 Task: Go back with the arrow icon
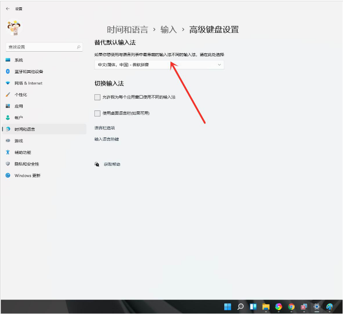pos(8,9)
